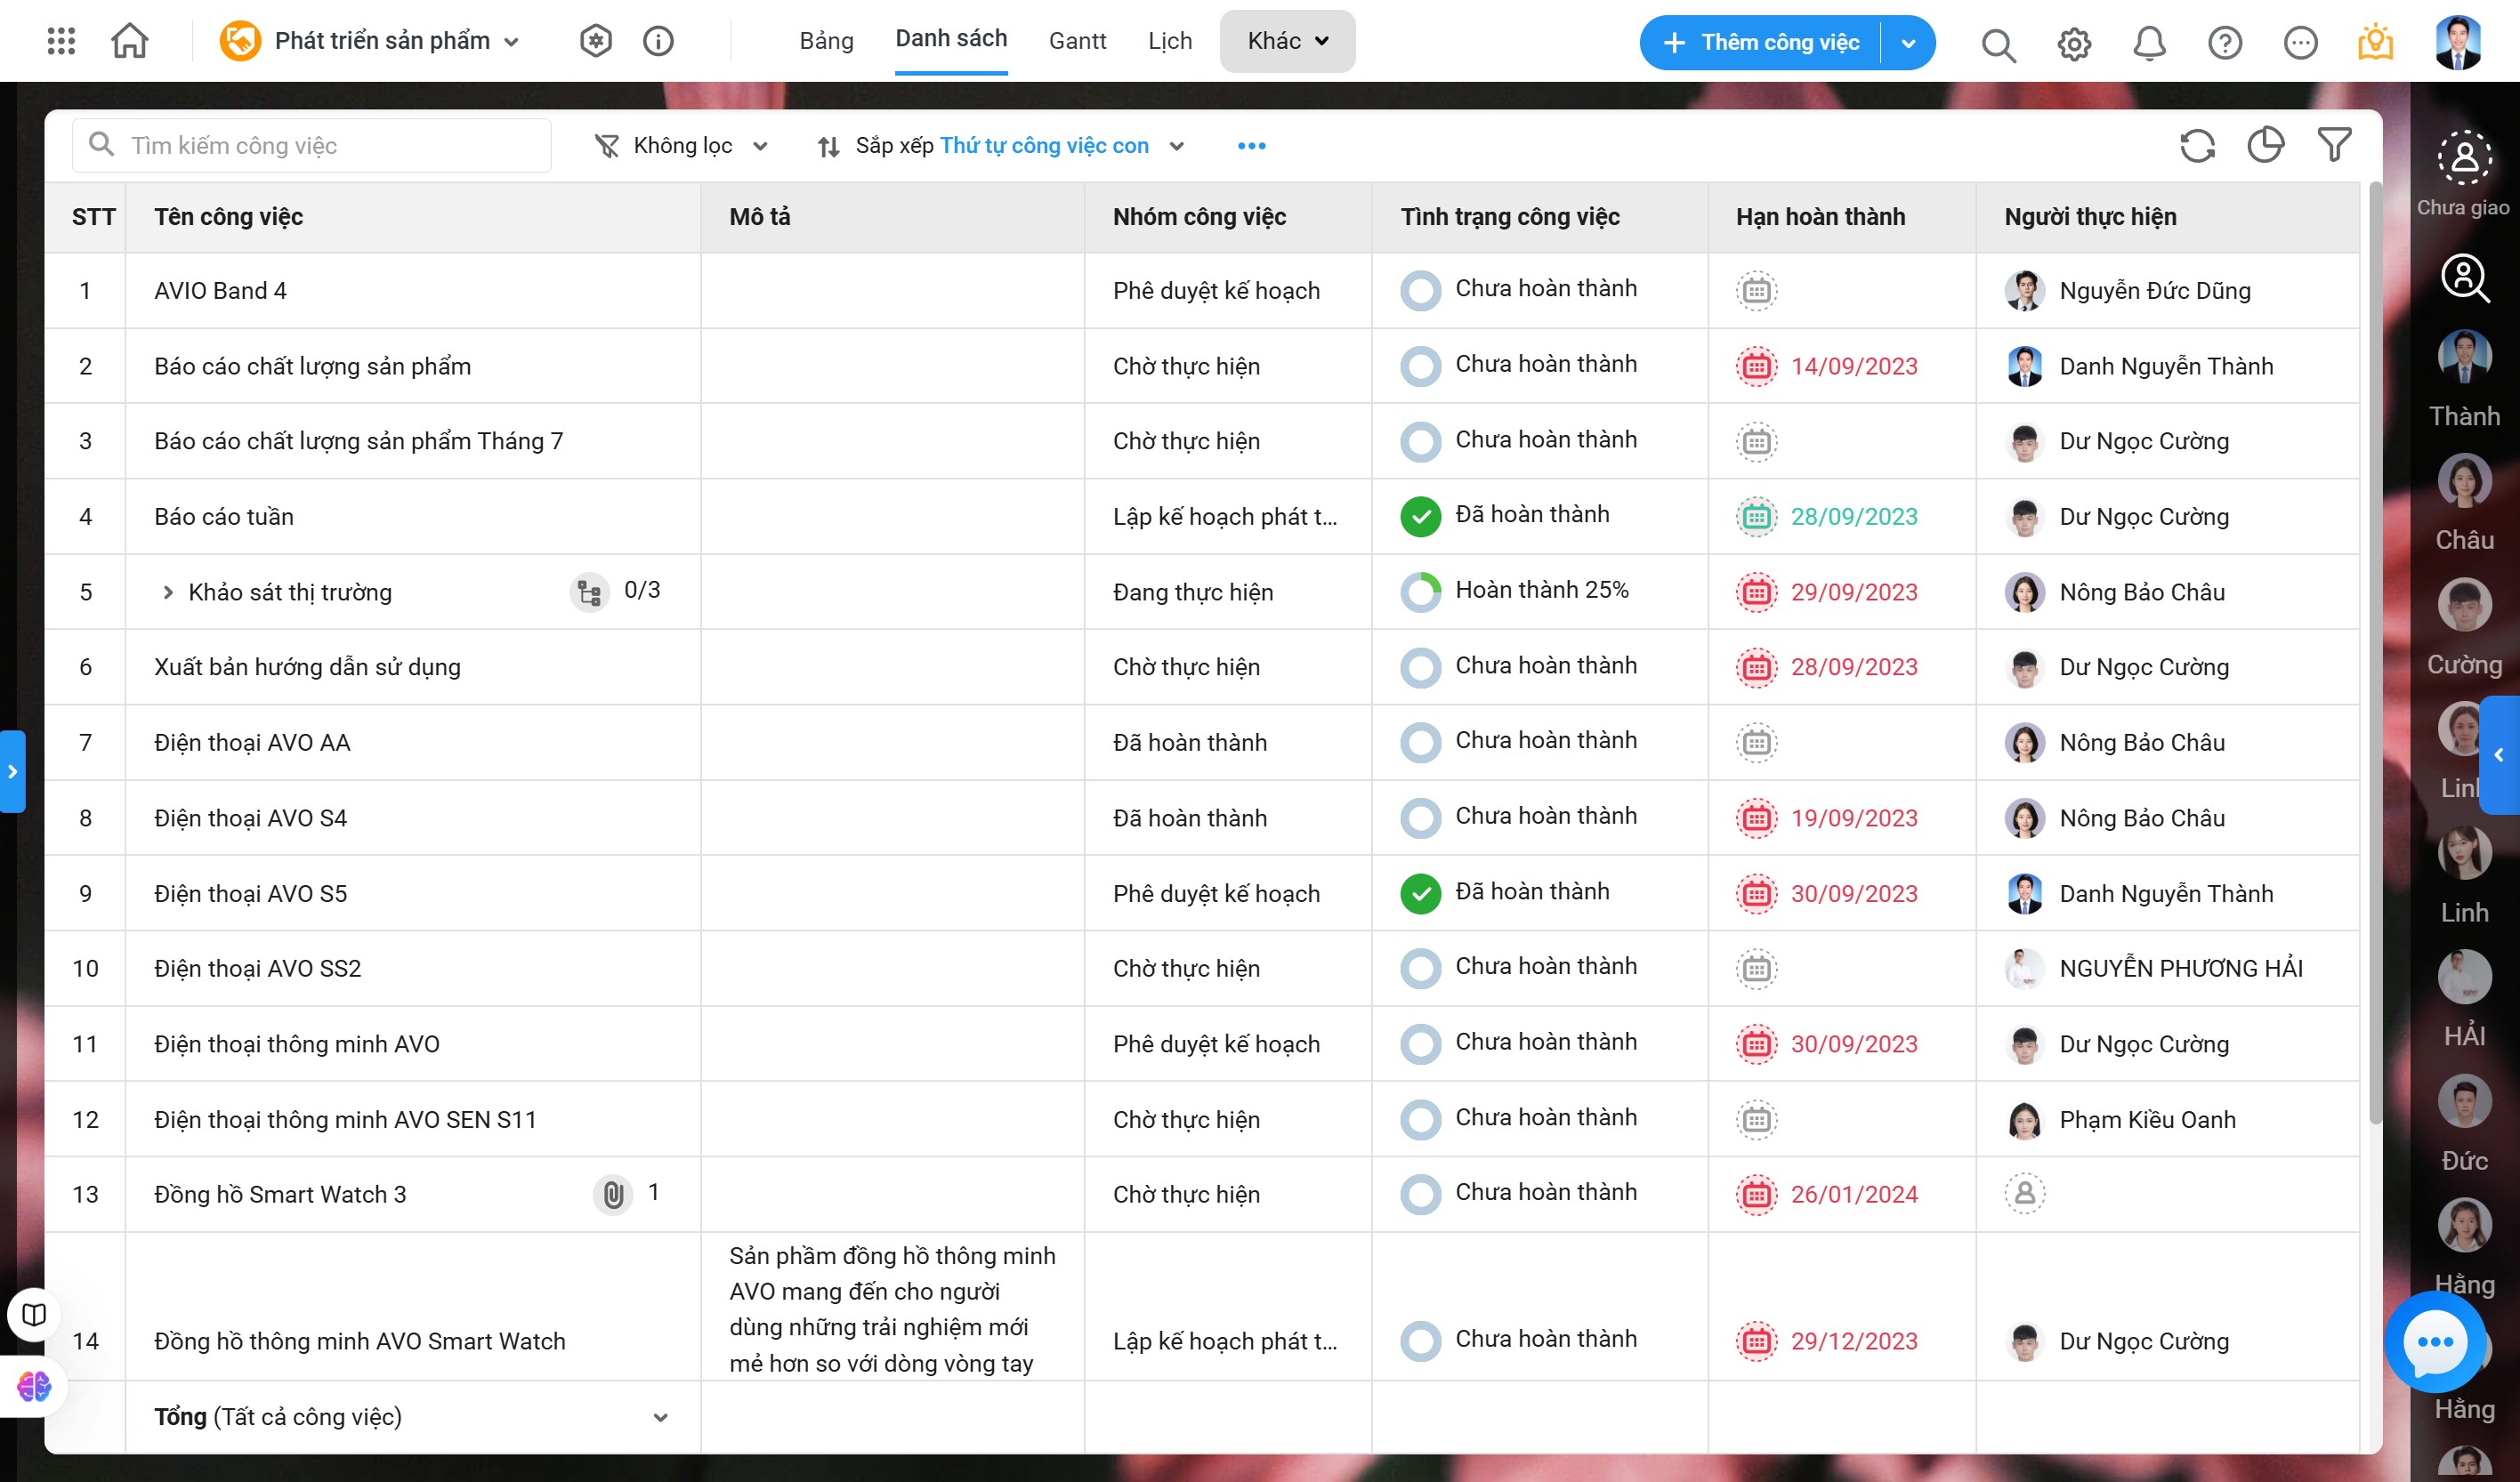
Task: Click the funnel filter icon at right
Action: [x=2334, y=146]
